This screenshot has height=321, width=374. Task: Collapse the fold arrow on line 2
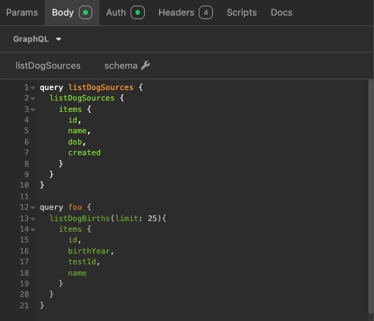[x=33, y=98]
